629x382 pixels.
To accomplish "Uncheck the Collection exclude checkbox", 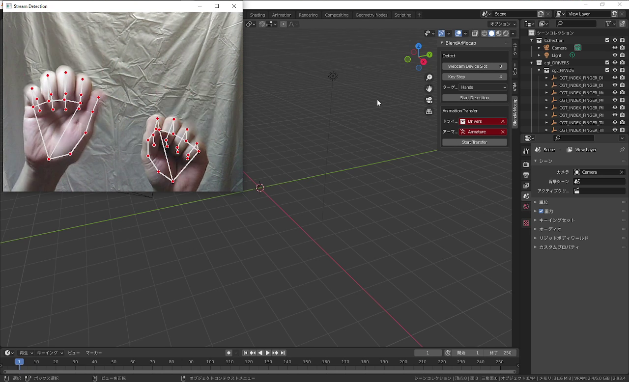I will (607, 41).
